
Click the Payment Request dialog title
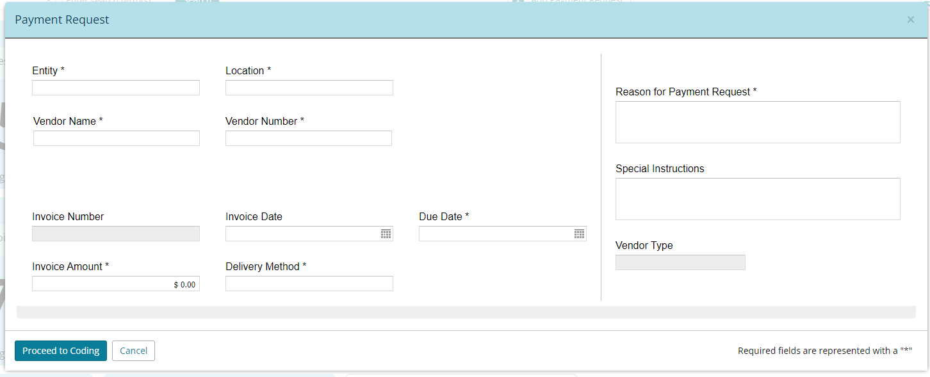click(62, 20)
